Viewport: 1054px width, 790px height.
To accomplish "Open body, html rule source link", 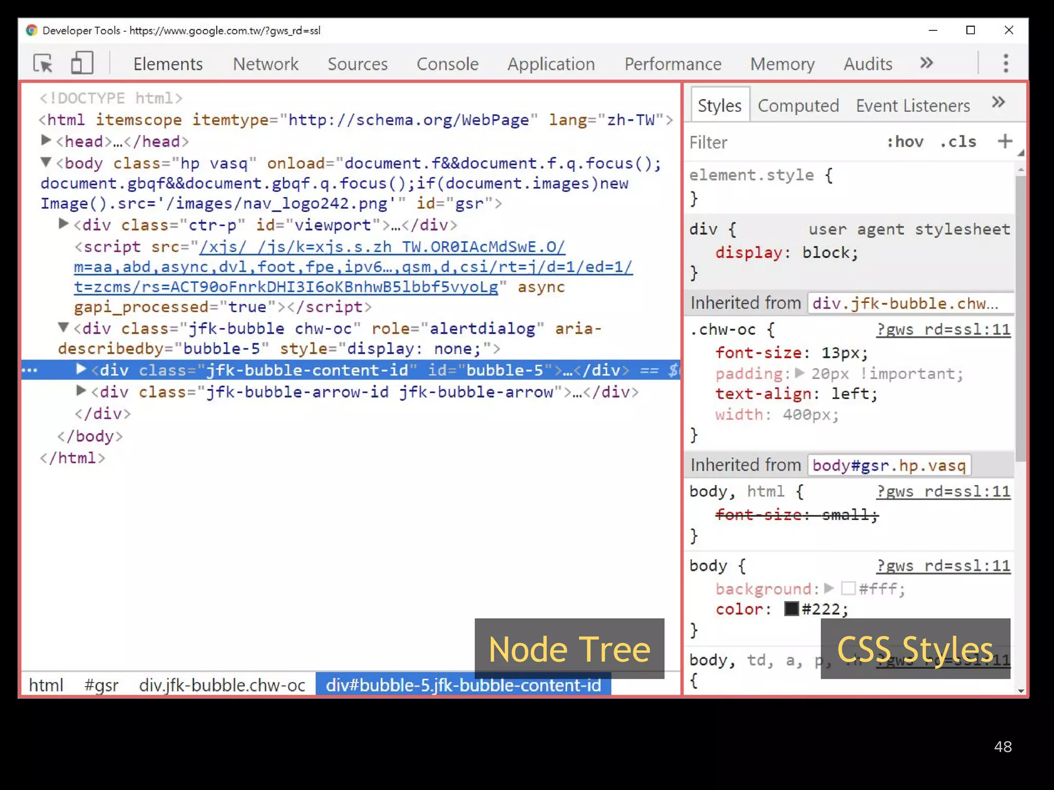I will [x=943, y=491].
